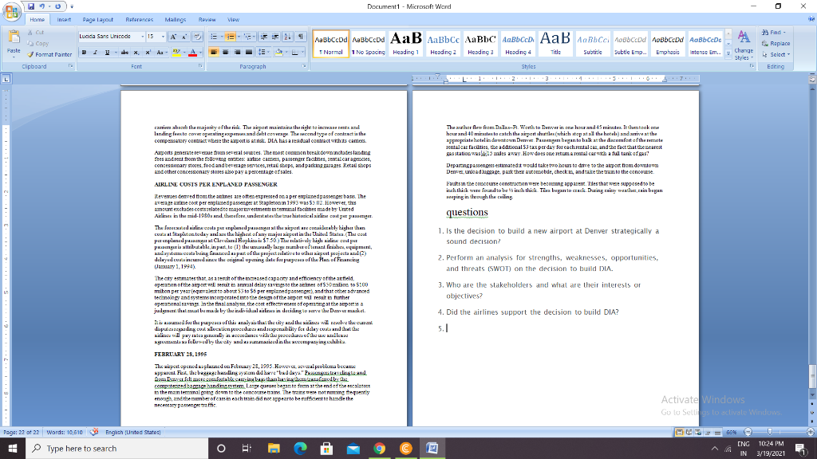Open Change Styles in the Styles group

pos(743,46)
